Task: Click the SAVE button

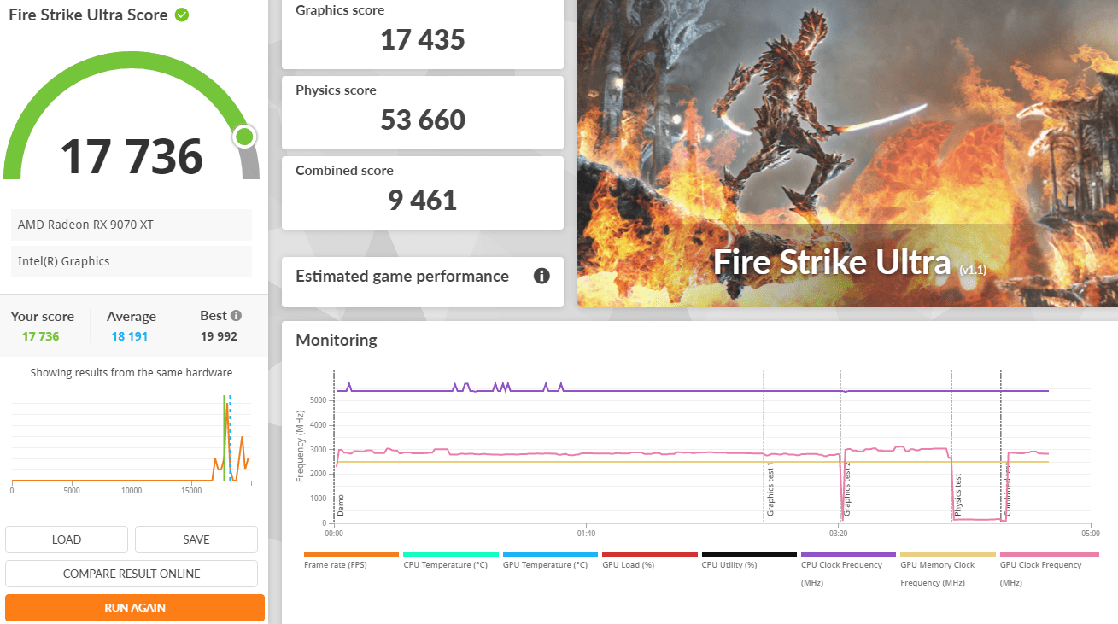Action: click(196, 539)
